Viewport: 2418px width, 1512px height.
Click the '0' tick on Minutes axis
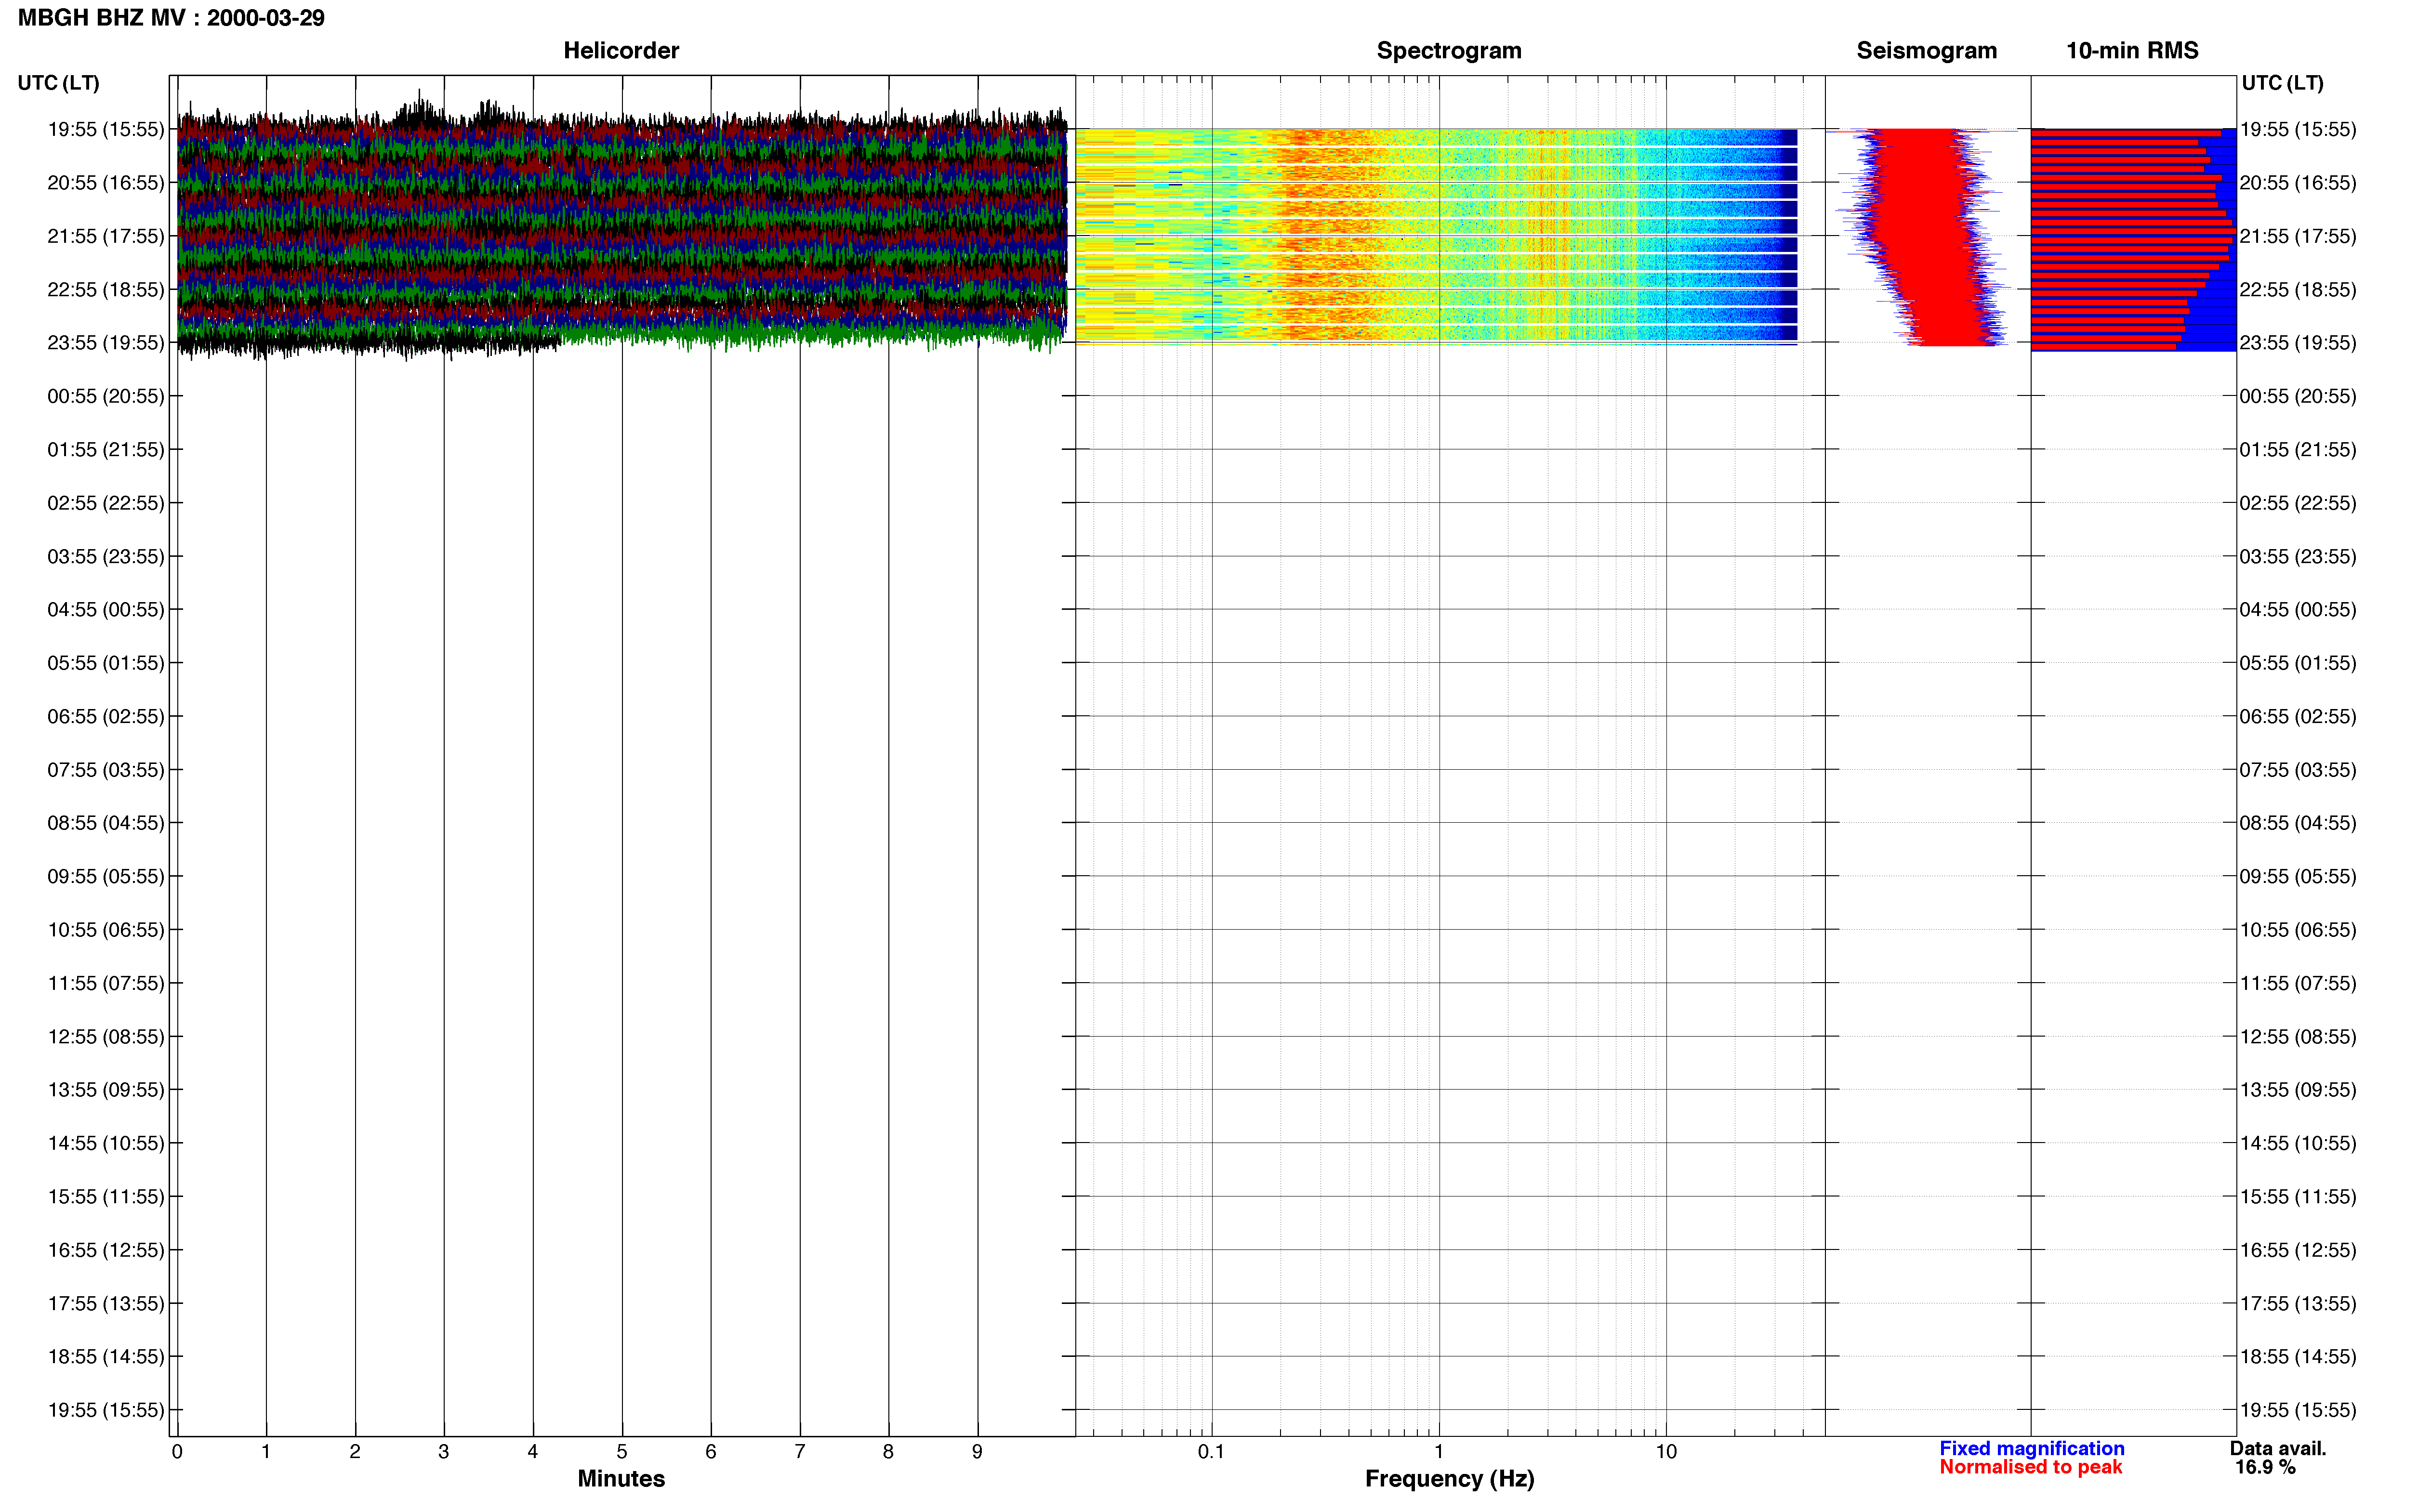point(177,1452)
